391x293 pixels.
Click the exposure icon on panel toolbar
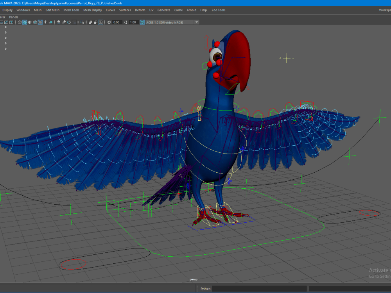pos(110,22)
